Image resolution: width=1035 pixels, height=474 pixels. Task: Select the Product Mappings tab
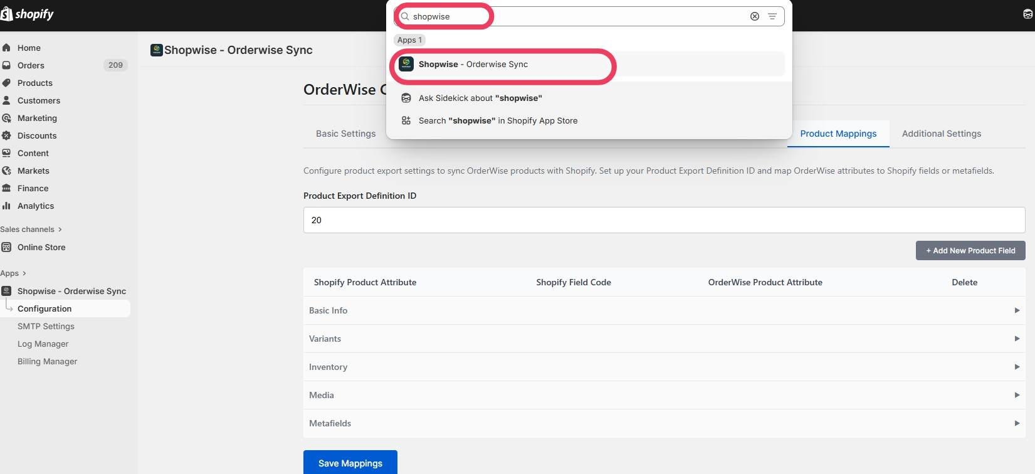point(838,134)
